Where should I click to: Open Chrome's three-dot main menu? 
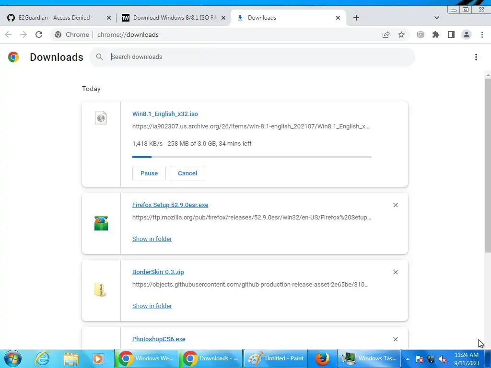482,34
